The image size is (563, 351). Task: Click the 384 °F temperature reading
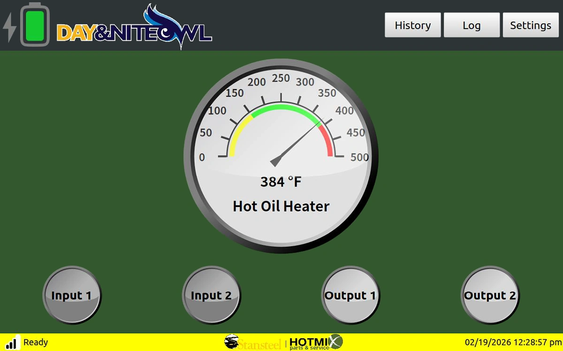(x=281, y=182)
